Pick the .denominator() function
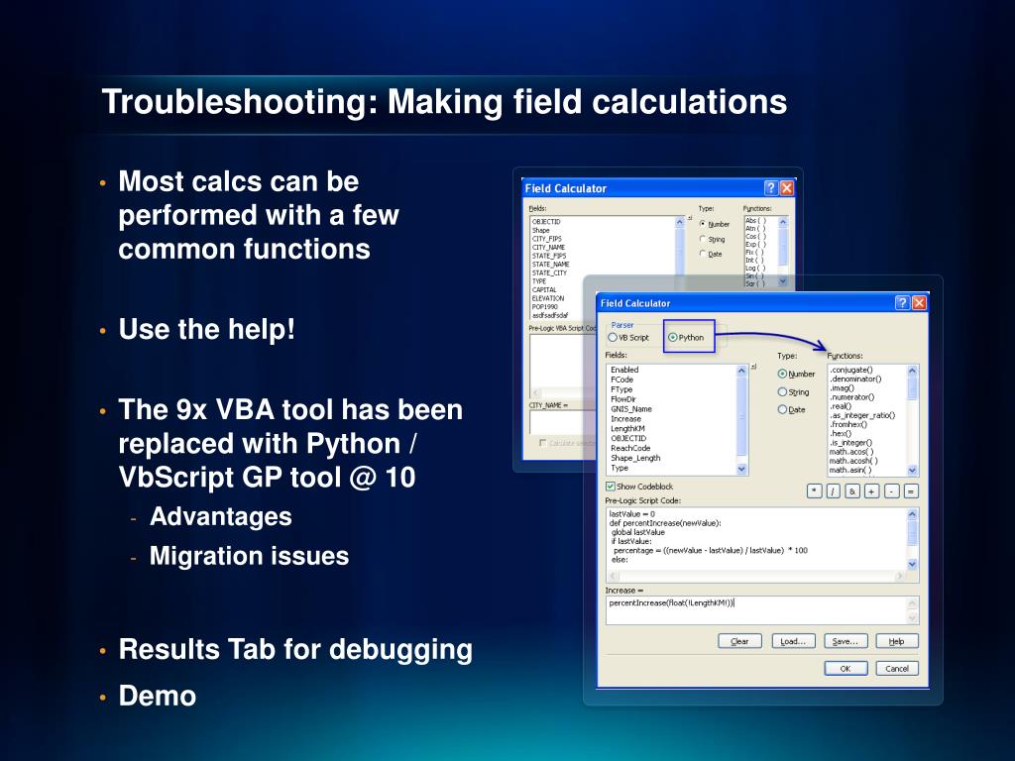 (x=855, y=379)
